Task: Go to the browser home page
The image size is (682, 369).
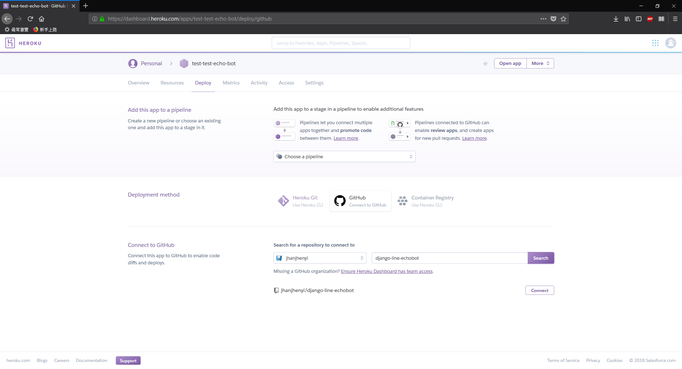Action: [42, 19]
